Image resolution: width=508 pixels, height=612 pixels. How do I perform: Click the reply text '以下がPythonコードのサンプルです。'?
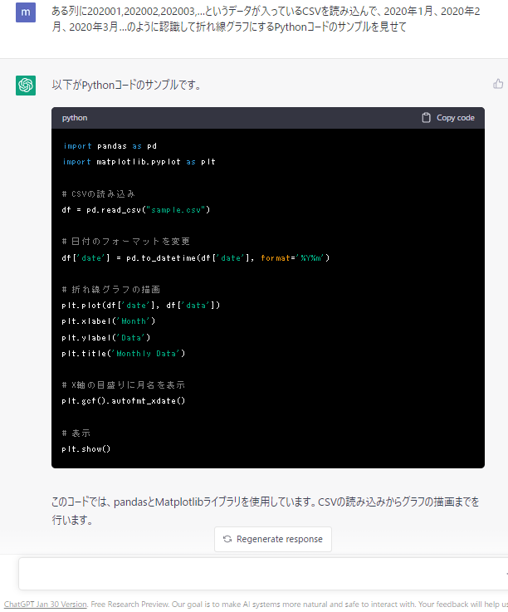point(126,85)
